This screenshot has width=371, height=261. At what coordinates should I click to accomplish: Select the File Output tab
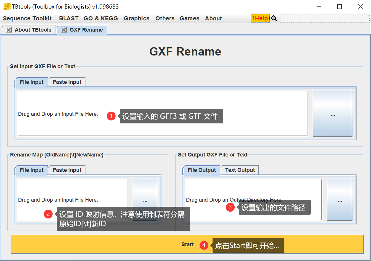(x=202, y=170)
